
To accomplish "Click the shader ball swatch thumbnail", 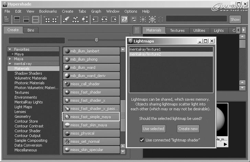I will pos(222,119).
